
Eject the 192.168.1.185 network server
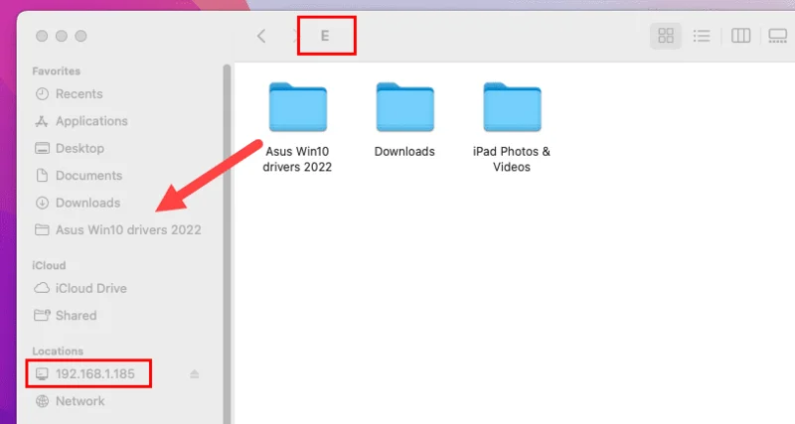(195, 374)
